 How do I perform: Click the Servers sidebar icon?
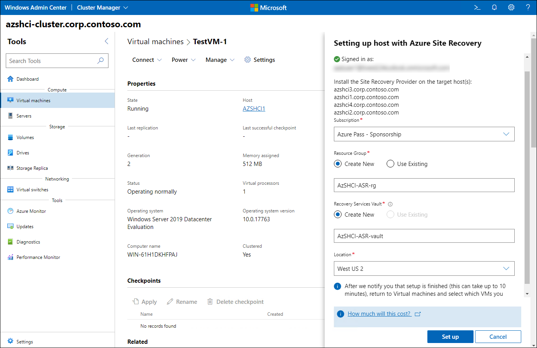[10, 116]
